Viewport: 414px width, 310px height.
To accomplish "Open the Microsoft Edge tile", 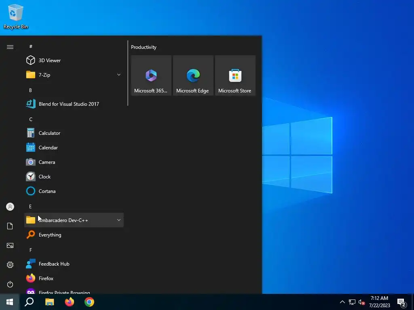I will click(x=193, y=75).
